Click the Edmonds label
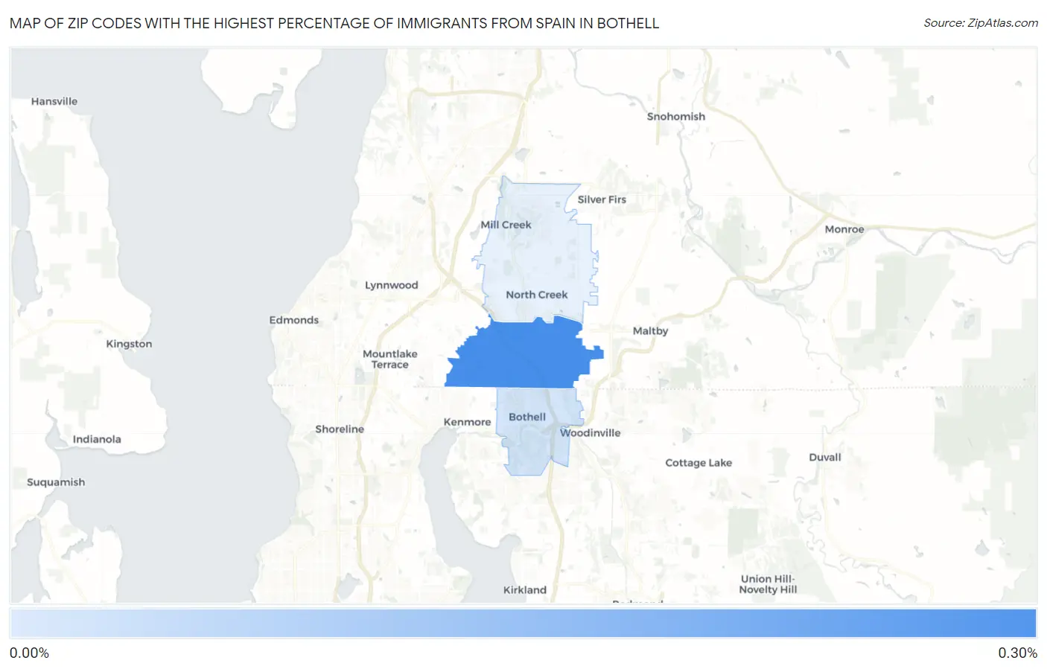 [x=294, y=320]
